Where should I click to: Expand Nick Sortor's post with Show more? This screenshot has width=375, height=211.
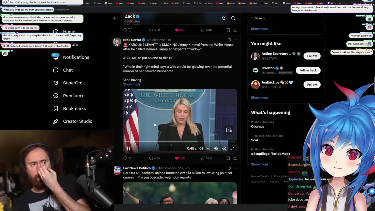pyautogui.click(x=132, y=84)
